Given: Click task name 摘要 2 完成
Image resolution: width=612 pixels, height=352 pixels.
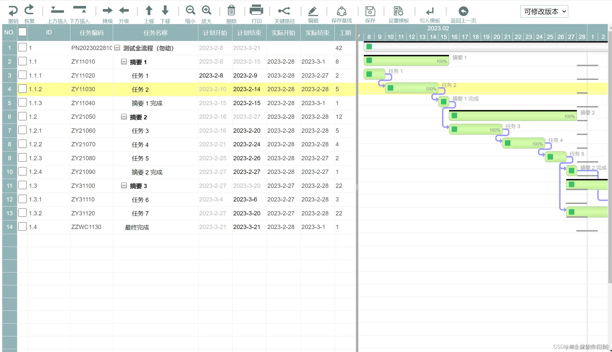Looking at the screenshot, I should (147, 172).
